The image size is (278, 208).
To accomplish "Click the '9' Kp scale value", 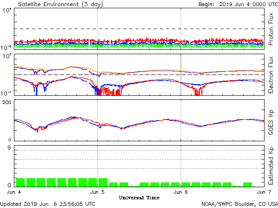I will [9, 148].
